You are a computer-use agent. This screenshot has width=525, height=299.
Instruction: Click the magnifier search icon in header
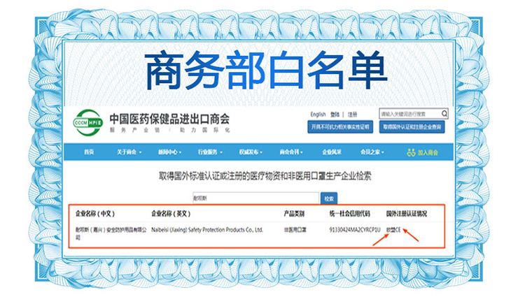pos(444,114)
